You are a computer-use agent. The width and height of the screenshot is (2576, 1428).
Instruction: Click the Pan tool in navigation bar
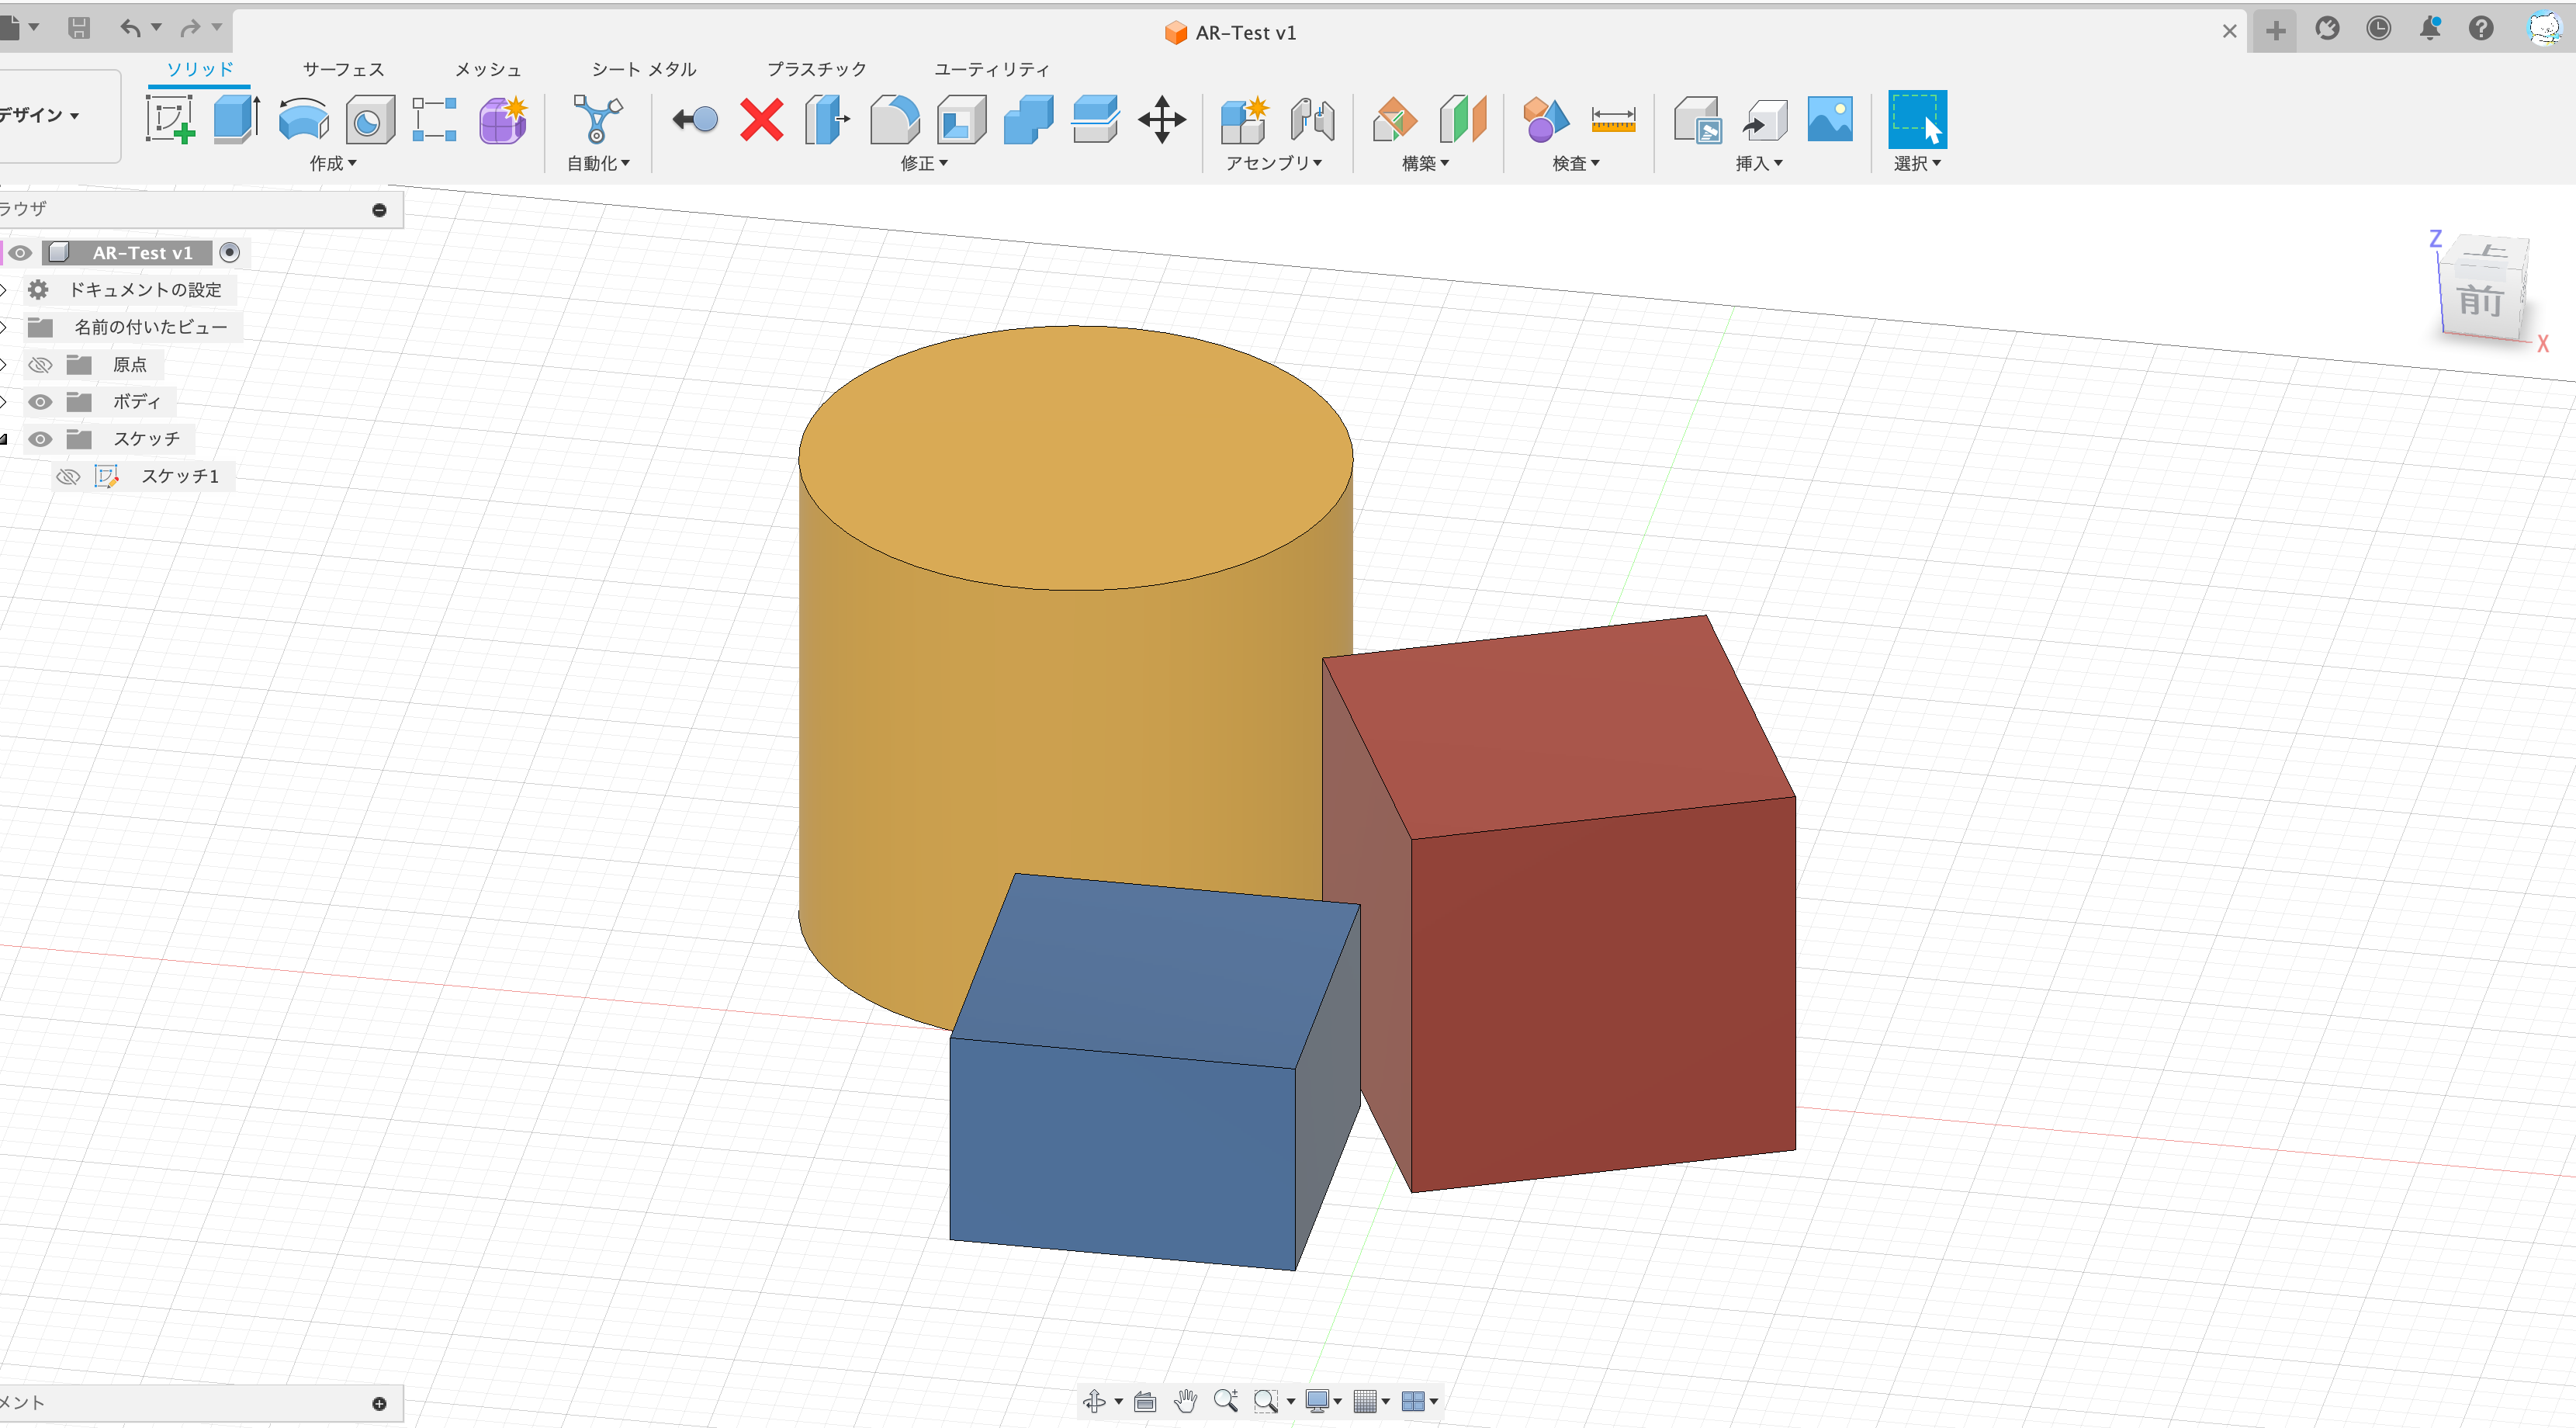(x=1186, y=1401)
